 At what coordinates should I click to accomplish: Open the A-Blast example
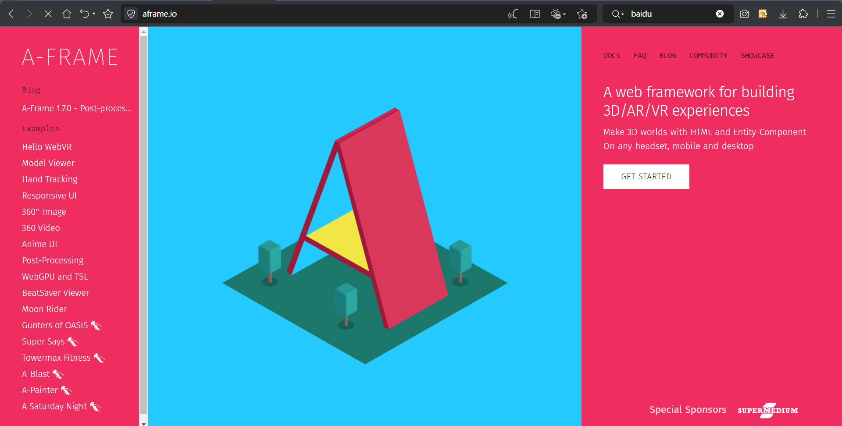[36, 374]
